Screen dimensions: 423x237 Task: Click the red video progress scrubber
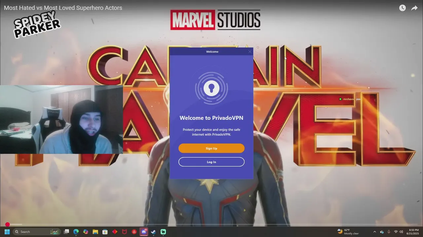(x=7, y=224)
